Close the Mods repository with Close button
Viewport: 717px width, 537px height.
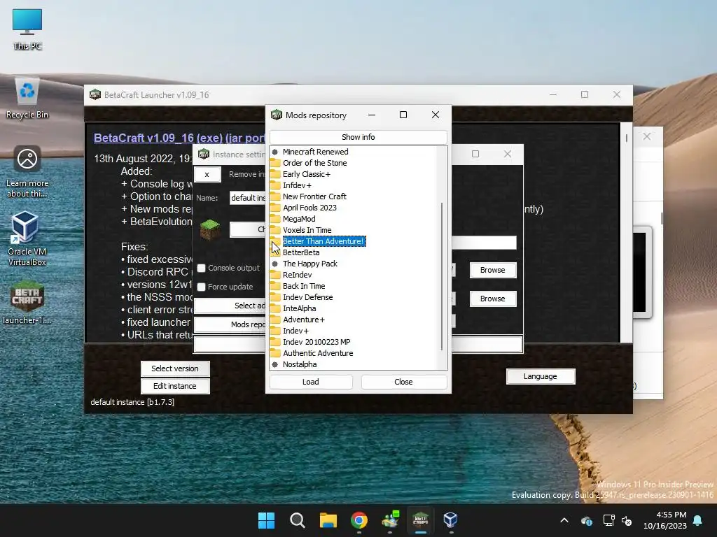404,382
